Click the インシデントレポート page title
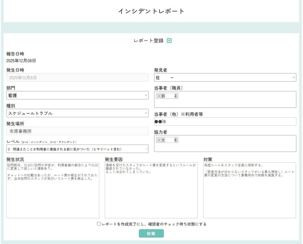Image resolution: width=303 pixels, height=244 pixels. click(x=151, y=11)
